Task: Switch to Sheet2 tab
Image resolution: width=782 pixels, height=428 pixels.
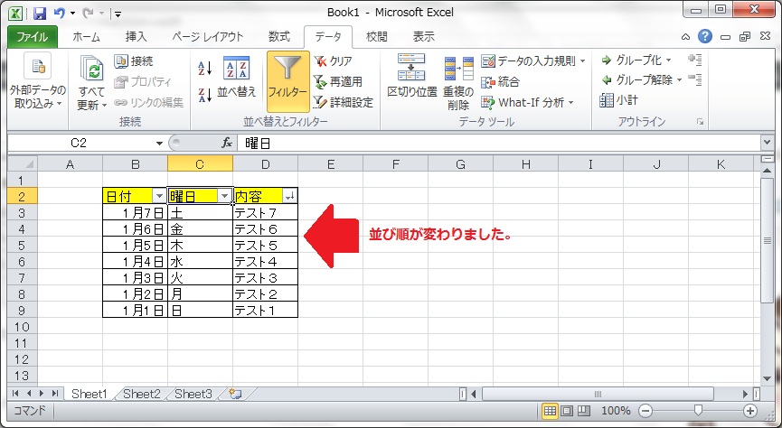Action: pyautogui.click(x=142, y=394)
